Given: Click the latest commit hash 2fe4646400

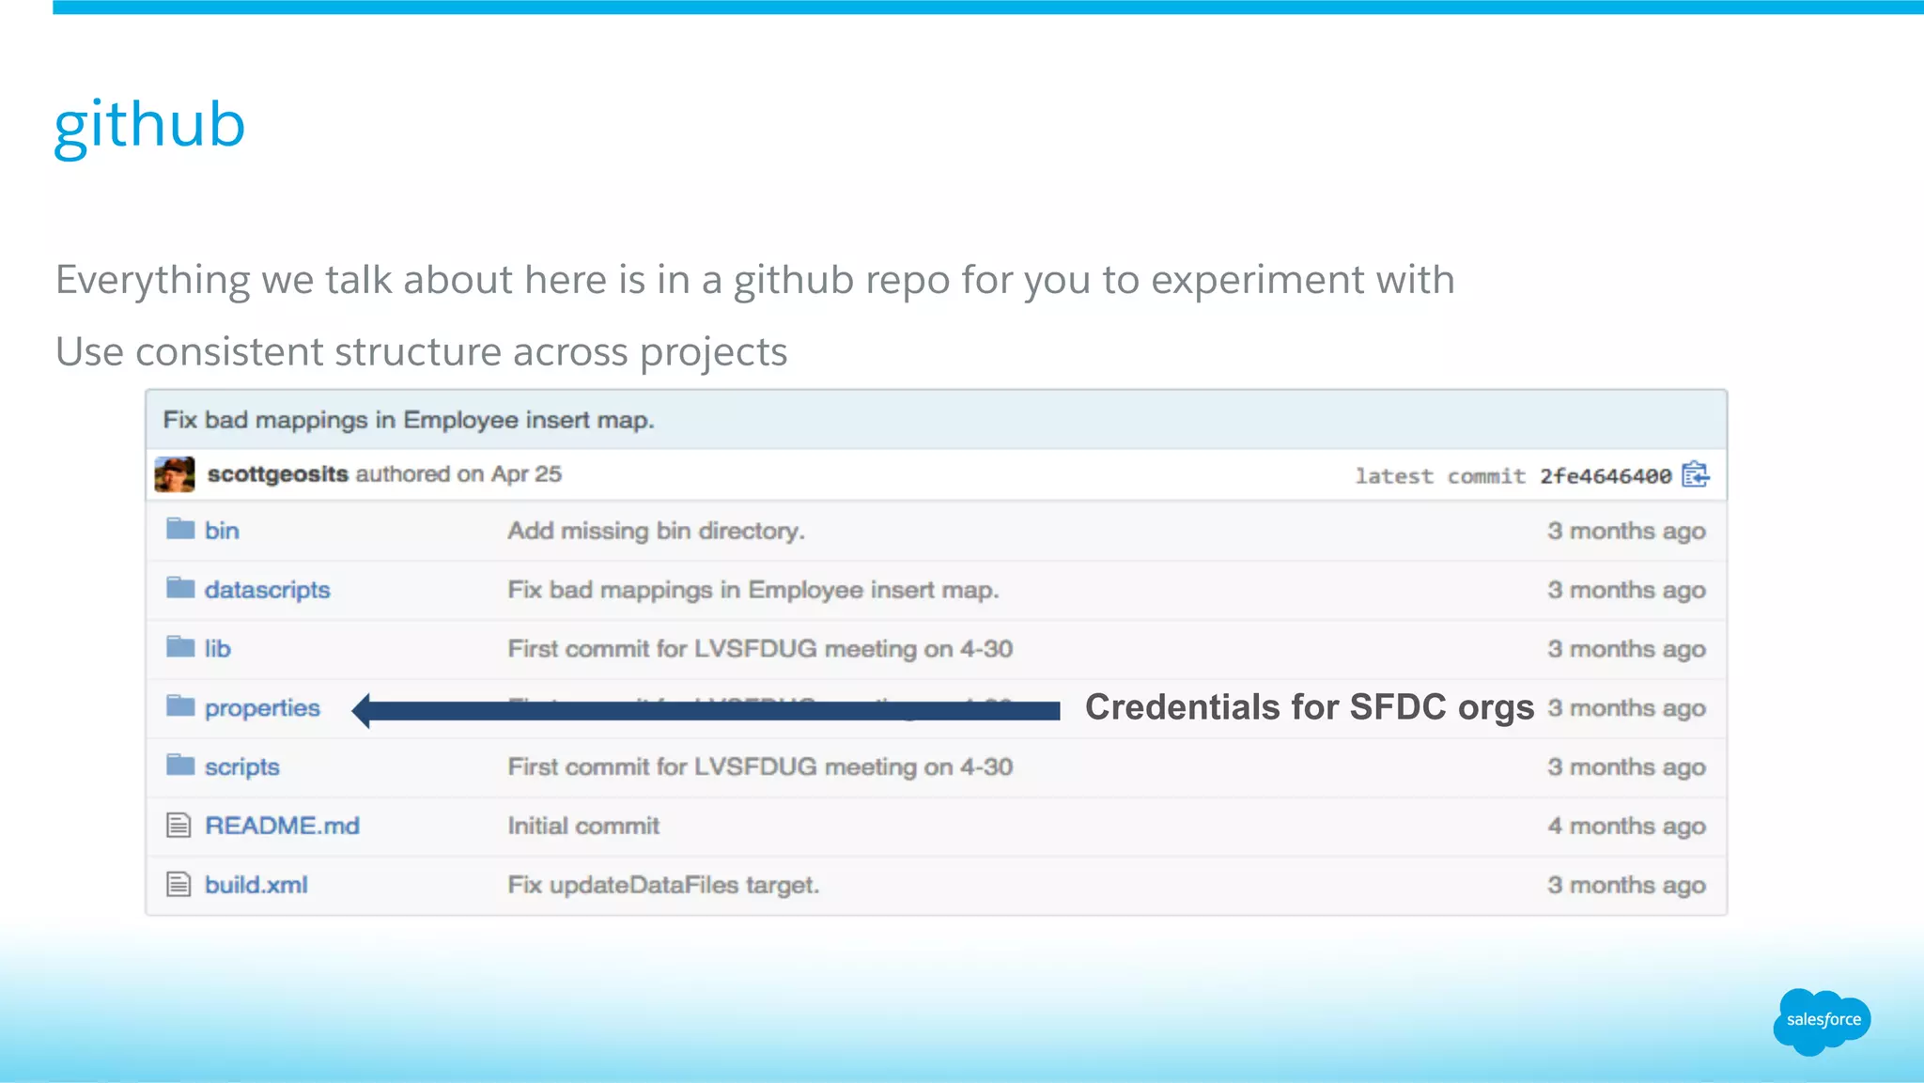Looking at the screenshot, I should pos(1606,476).
